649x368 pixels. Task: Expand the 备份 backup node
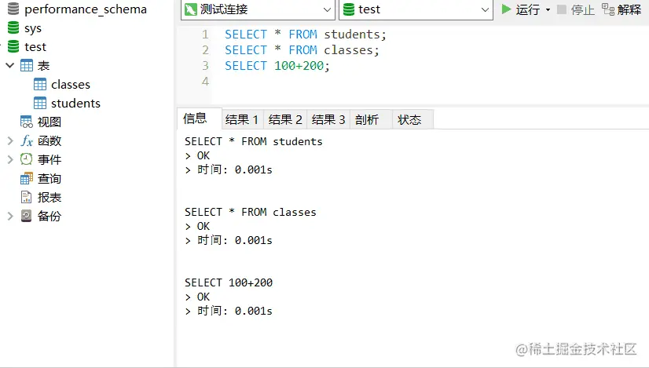click(10, 216)
